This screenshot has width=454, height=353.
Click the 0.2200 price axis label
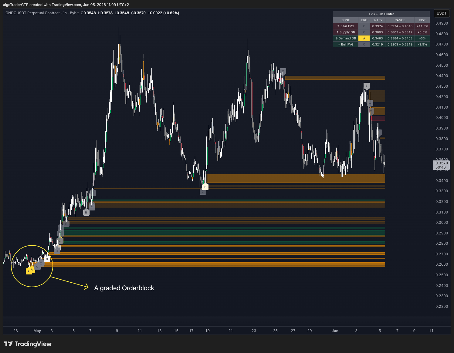(x=442, y=307)
